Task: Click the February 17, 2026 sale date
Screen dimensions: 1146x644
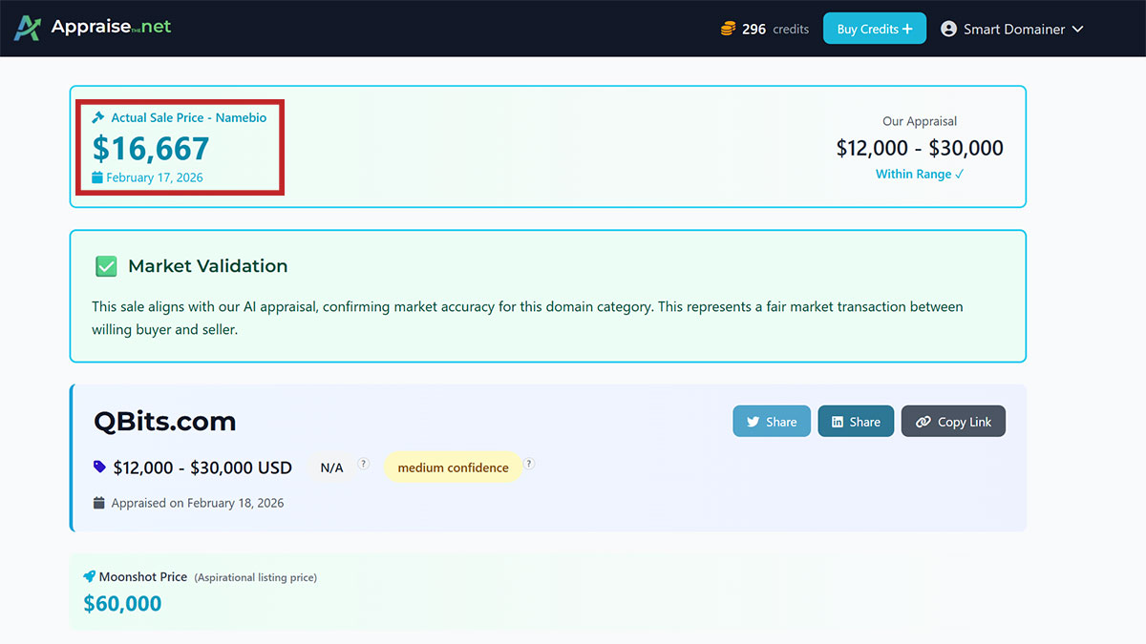Action: [155, 177]
